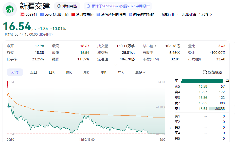Viewport: 235px width, 142px height.
Task: Select the 卖5 16.58 order row
Action: 200,86
